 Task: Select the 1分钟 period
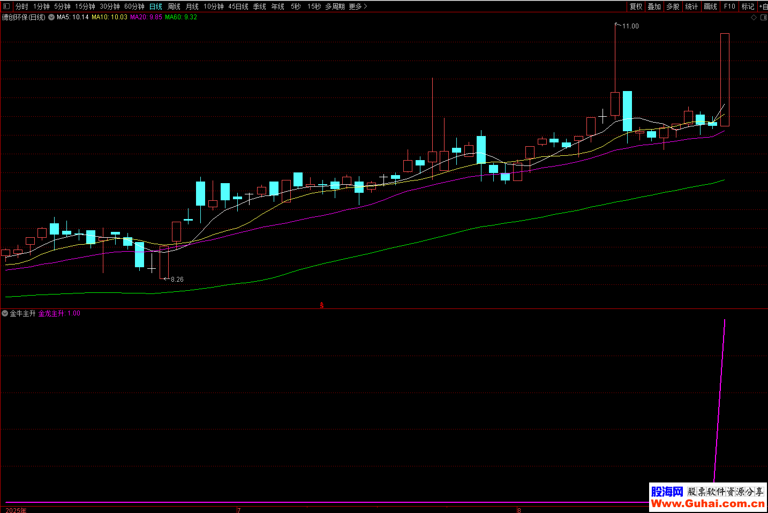[x=41, y=6]
